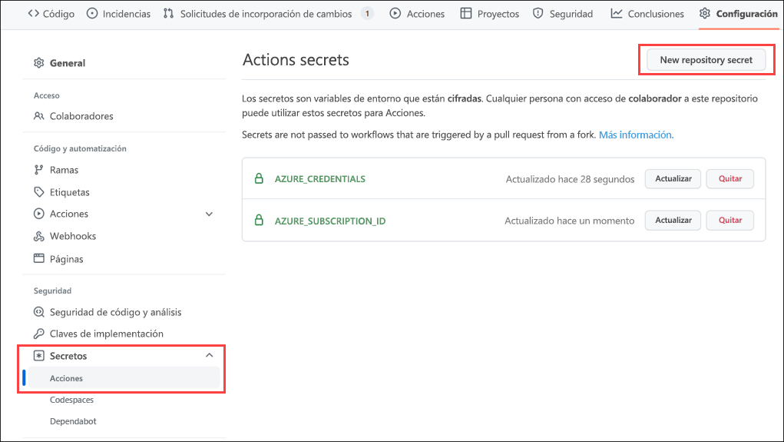Viewport: 784px width, 442px height.
Task: Click the Seguridad shield icon
Action: 538,14
